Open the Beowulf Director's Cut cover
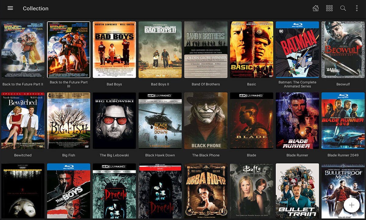The image size is (366, 220). pyautogui.click(x=343, y=50)
